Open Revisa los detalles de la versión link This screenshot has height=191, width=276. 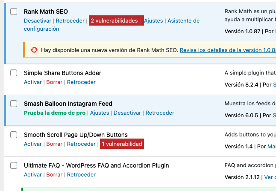pos(228,50)
